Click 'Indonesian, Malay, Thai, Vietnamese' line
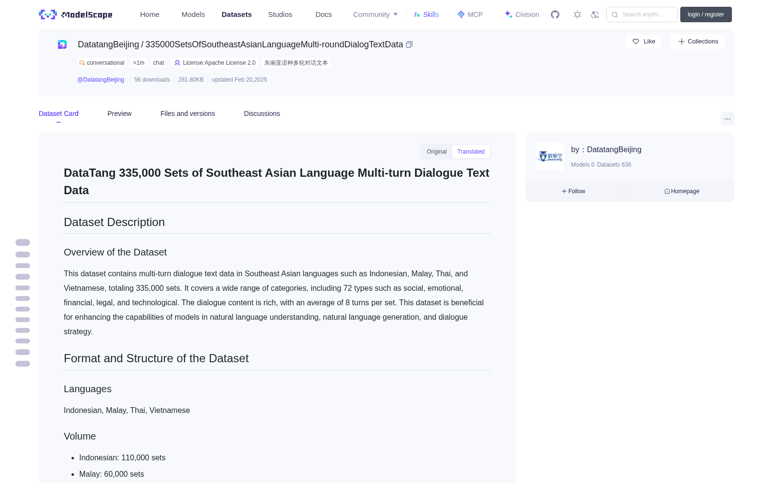773x483 pixels. 127,410
